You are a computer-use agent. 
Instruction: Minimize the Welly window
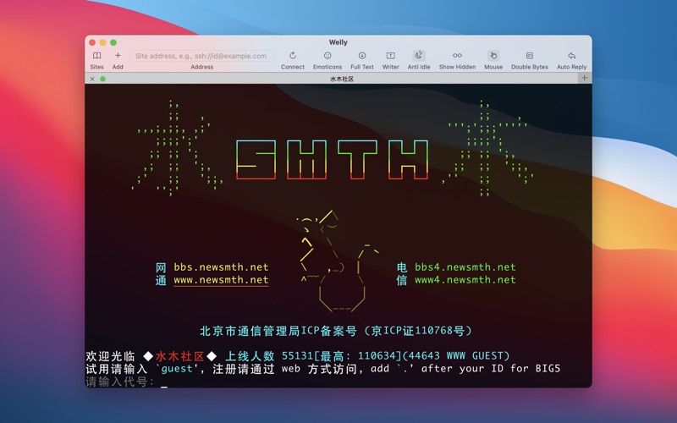(x=102, y=42)
